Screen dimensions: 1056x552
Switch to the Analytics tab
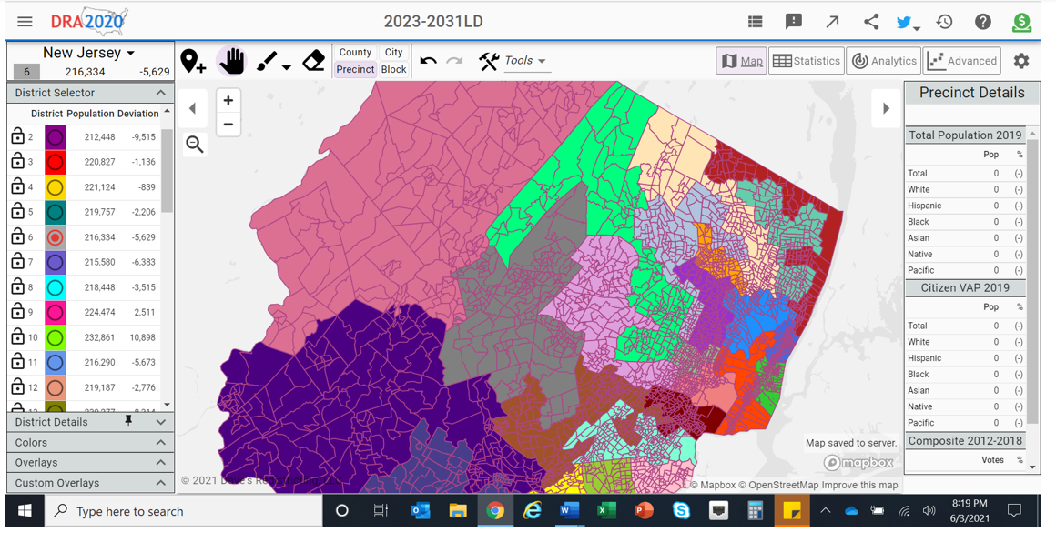883,61
